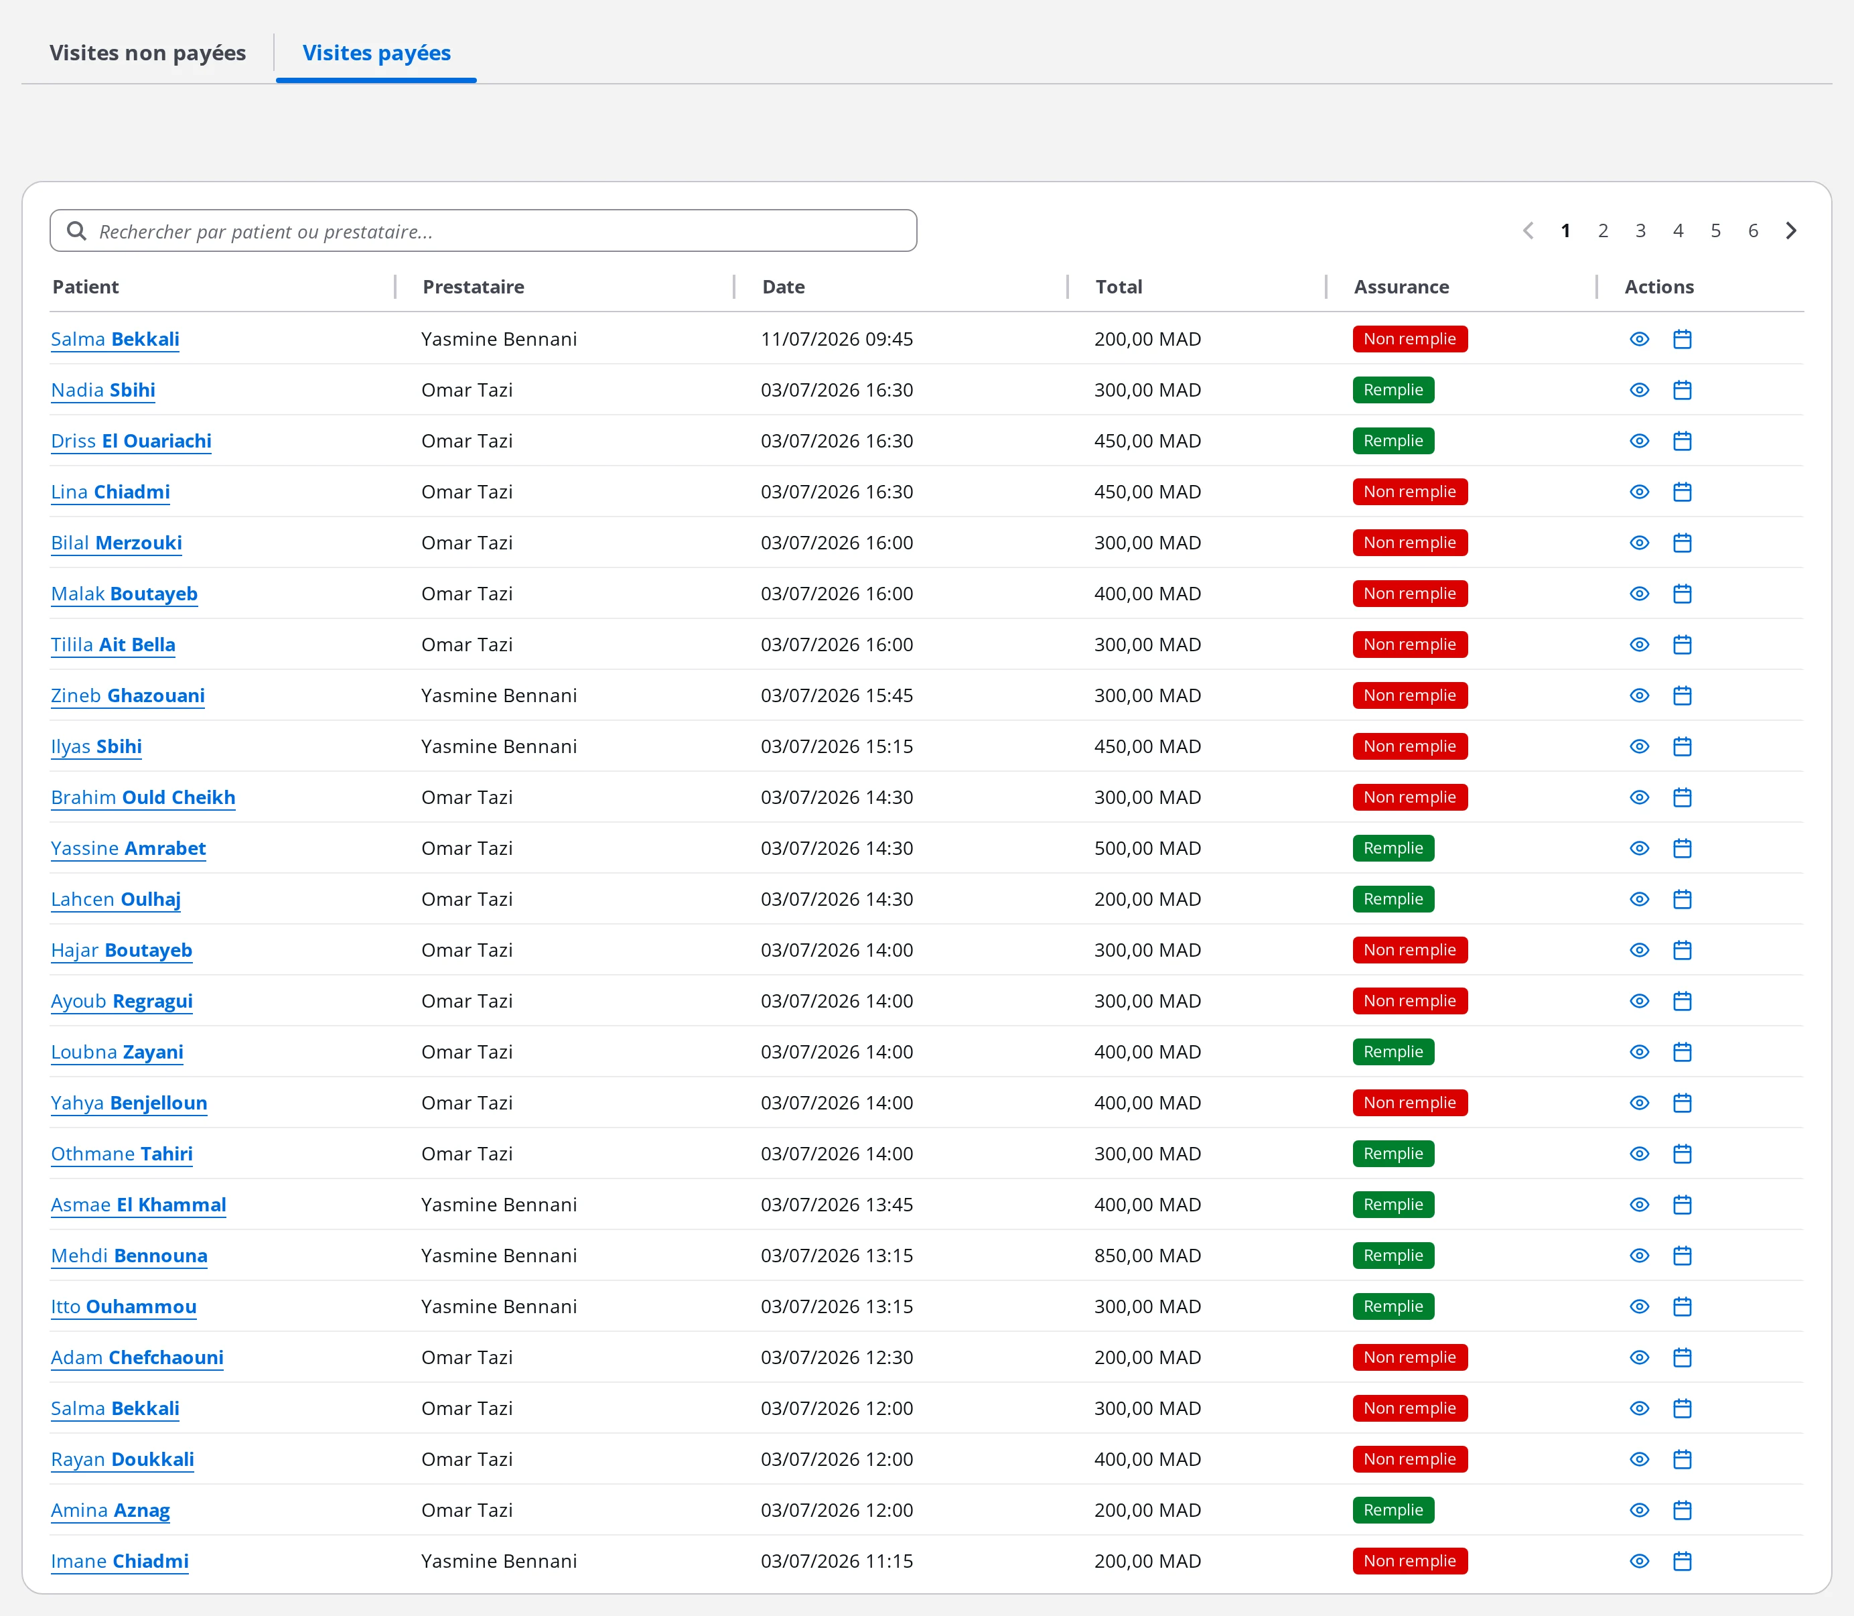Viewport: 1854px width, 1616px height.
Task: Open calendar for Imane Chiadmi visit
Action: 1682,1562
